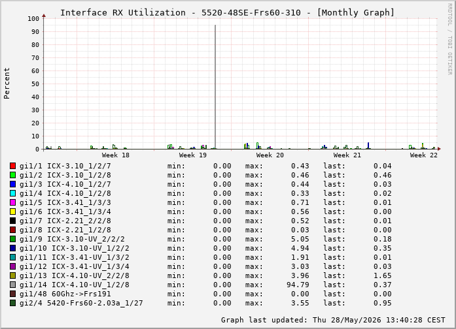Click the purple gi1/12 legend swatch
This screenshot has height=329, width=456.
point(12,266)
